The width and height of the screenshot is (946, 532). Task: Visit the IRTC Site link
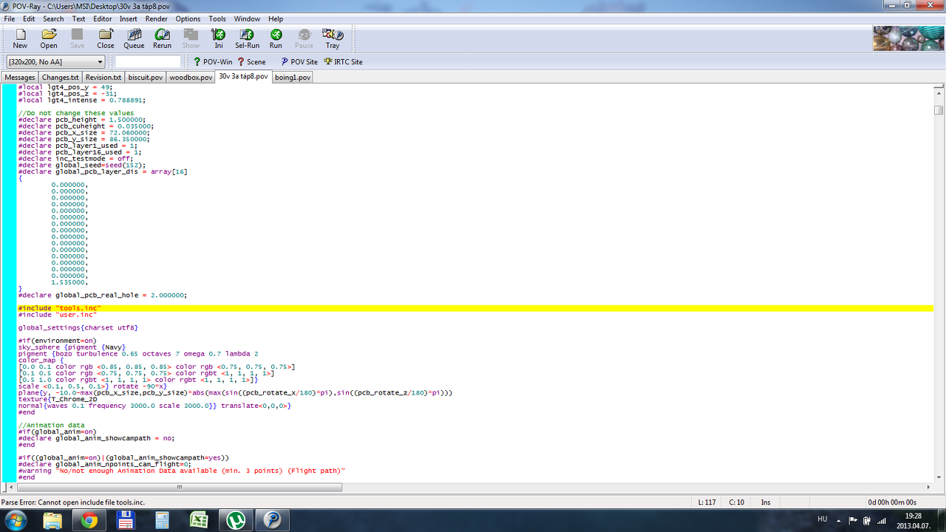(343, 62)
